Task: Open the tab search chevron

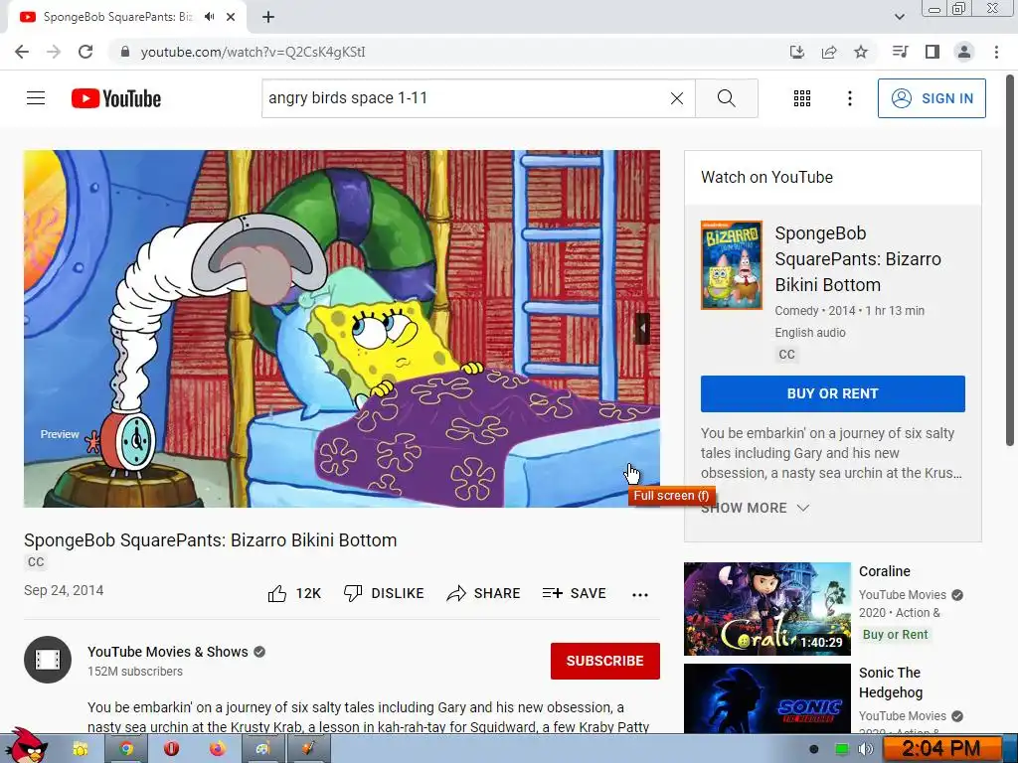Action: pos(899,17)
